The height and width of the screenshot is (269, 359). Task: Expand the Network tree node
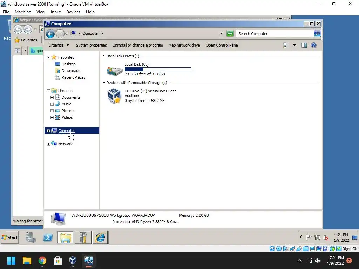point(48,144)
